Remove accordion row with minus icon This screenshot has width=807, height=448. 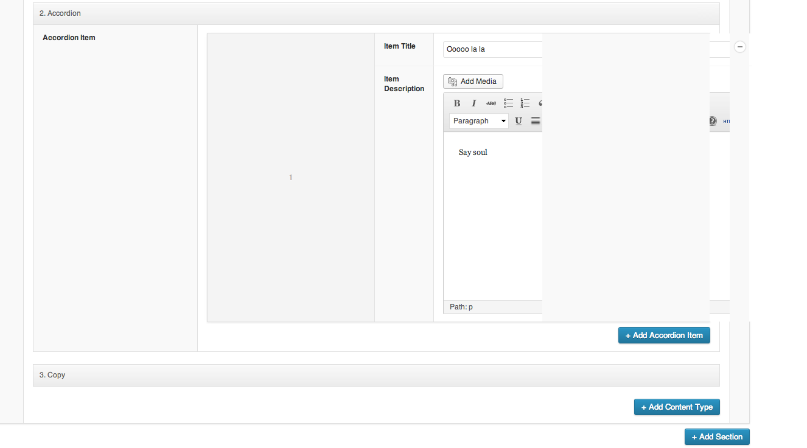740,47
